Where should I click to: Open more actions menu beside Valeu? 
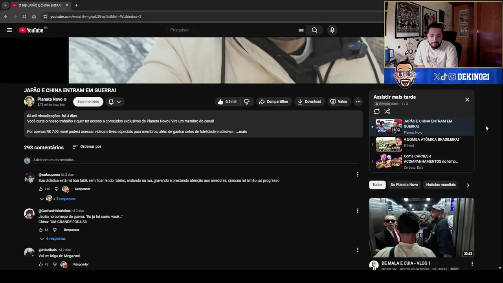click(358, 101)
